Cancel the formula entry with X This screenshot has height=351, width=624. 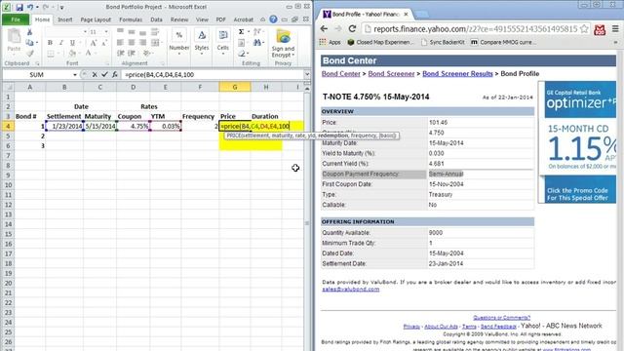coord(95,74)
